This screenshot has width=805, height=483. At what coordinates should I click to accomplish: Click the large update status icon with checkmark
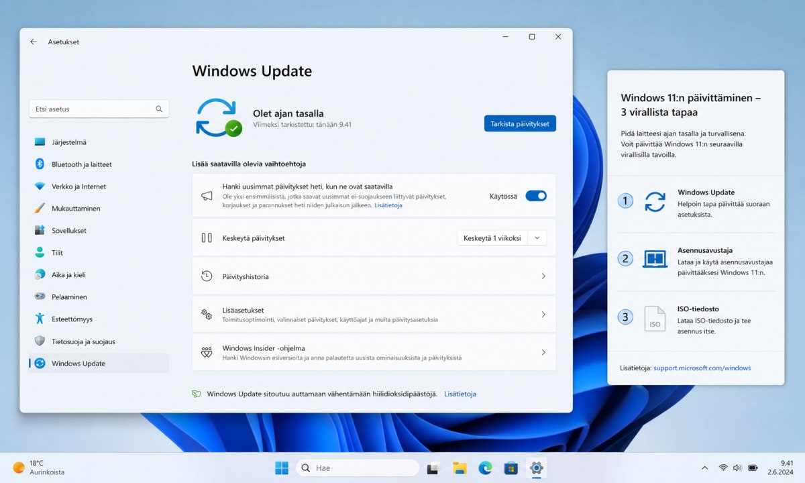tap(219, 118)
